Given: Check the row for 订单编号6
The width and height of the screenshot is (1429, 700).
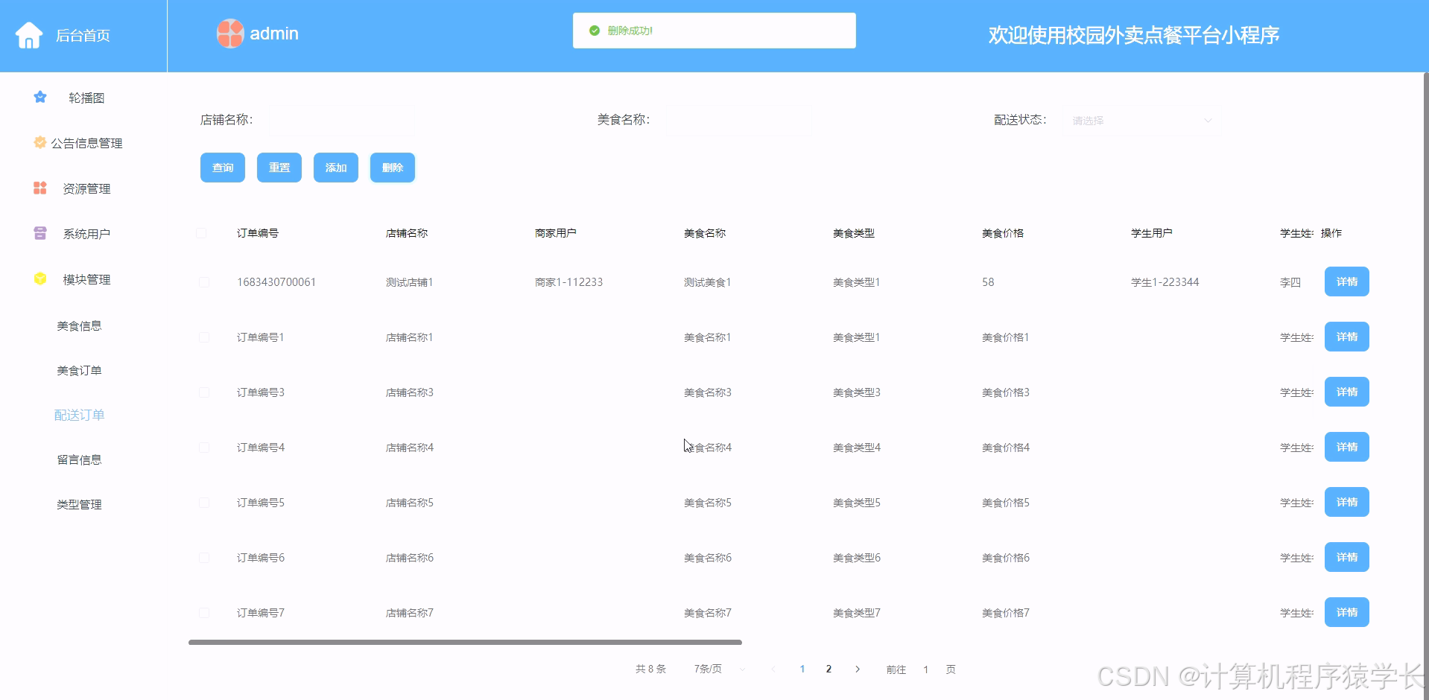Looking at the screenshot, I should pos(204,558).
